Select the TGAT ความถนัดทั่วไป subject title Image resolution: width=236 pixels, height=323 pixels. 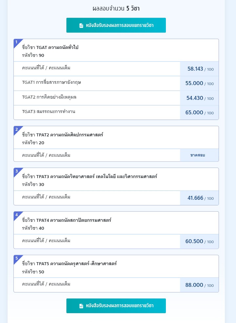(50, 47)
